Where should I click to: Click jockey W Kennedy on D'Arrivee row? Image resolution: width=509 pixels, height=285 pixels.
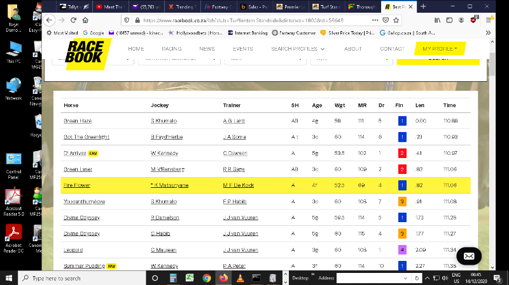coord(165,153)
